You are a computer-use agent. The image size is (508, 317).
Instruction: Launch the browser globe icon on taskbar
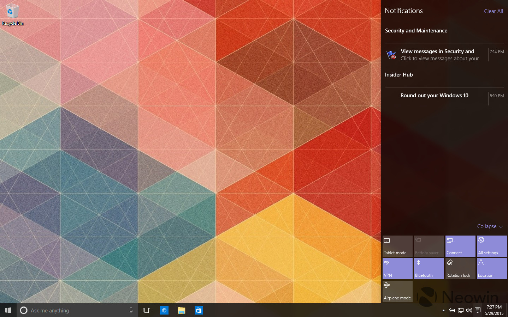164,310
